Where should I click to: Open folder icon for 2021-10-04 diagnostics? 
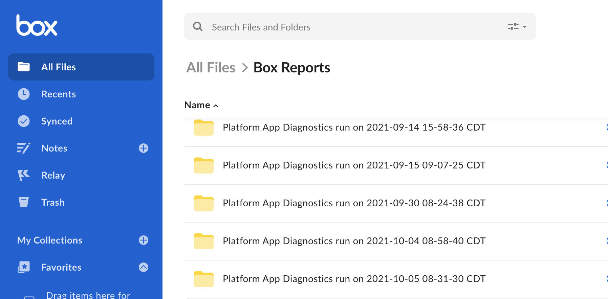point(204,241)
